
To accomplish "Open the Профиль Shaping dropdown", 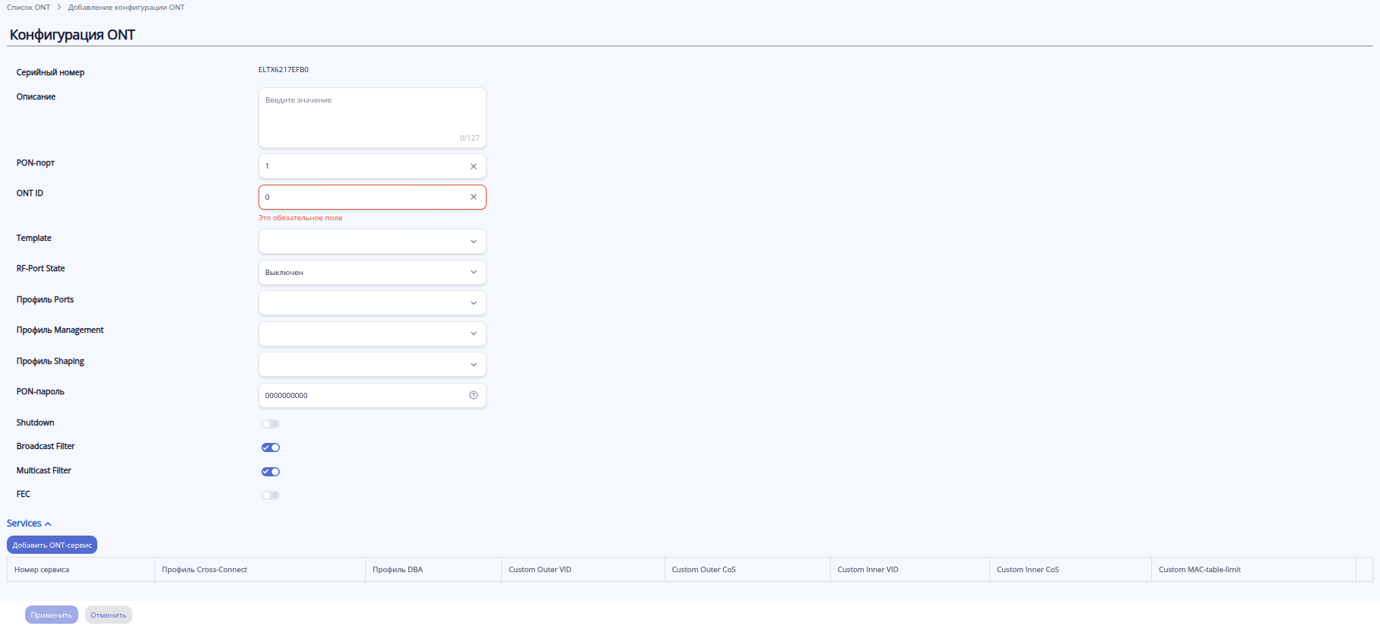I will point(373,365).
